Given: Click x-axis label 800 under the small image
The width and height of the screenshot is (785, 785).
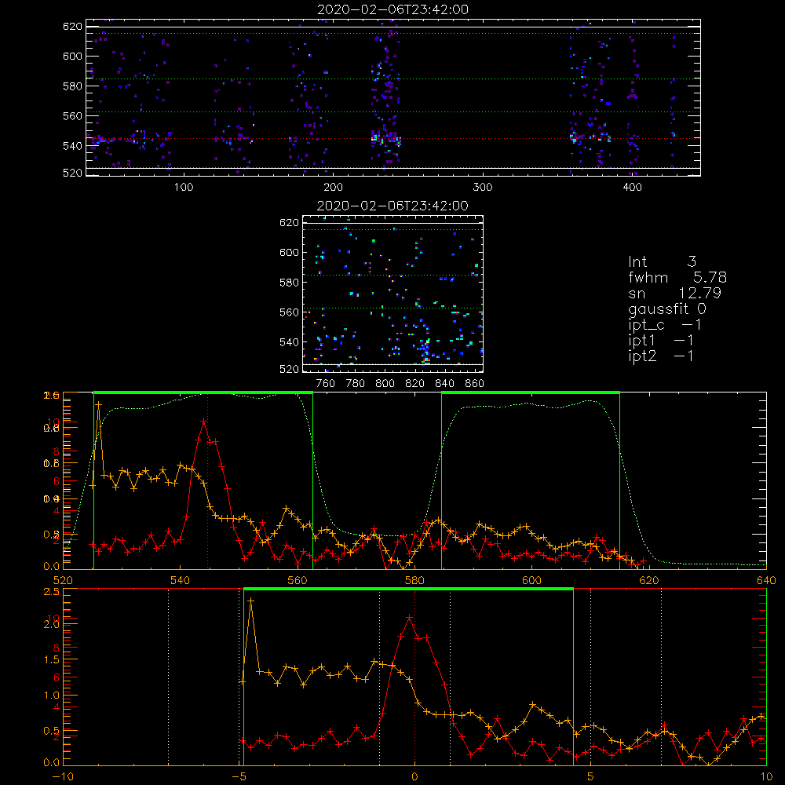Looking at the screenshot, I should click(385, 384).
